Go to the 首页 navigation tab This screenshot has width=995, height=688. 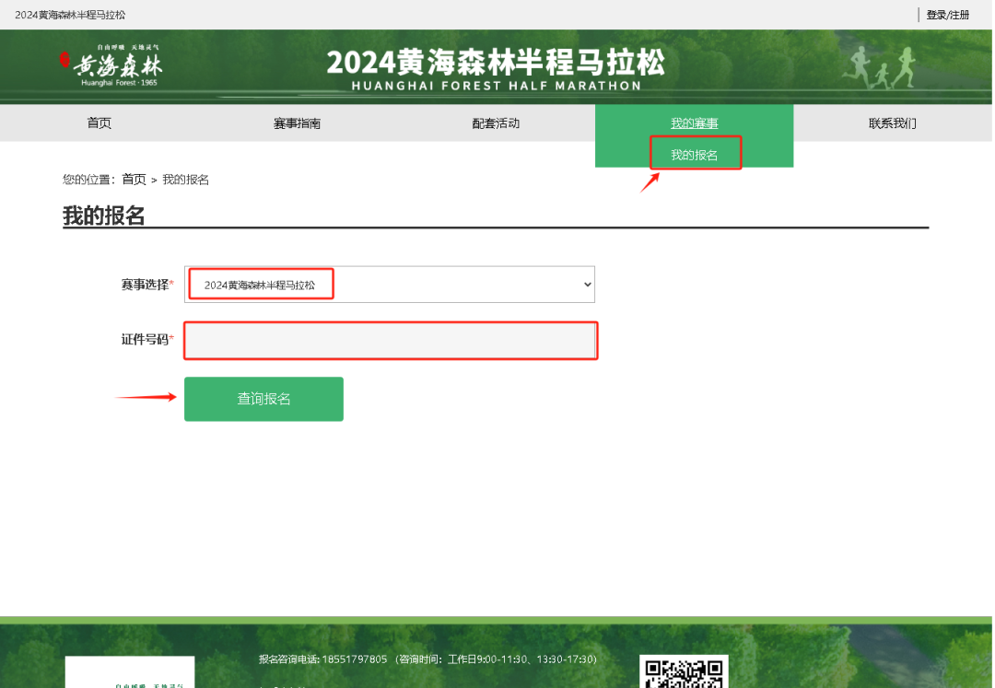click(99, 123)
